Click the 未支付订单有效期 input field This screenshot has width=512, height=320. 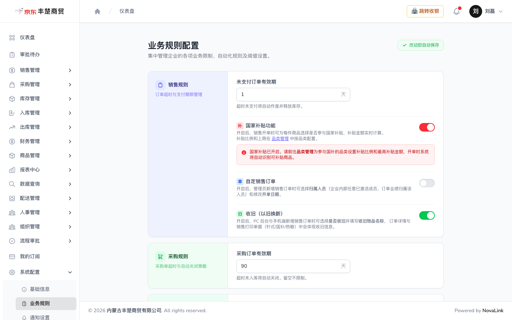293,95
